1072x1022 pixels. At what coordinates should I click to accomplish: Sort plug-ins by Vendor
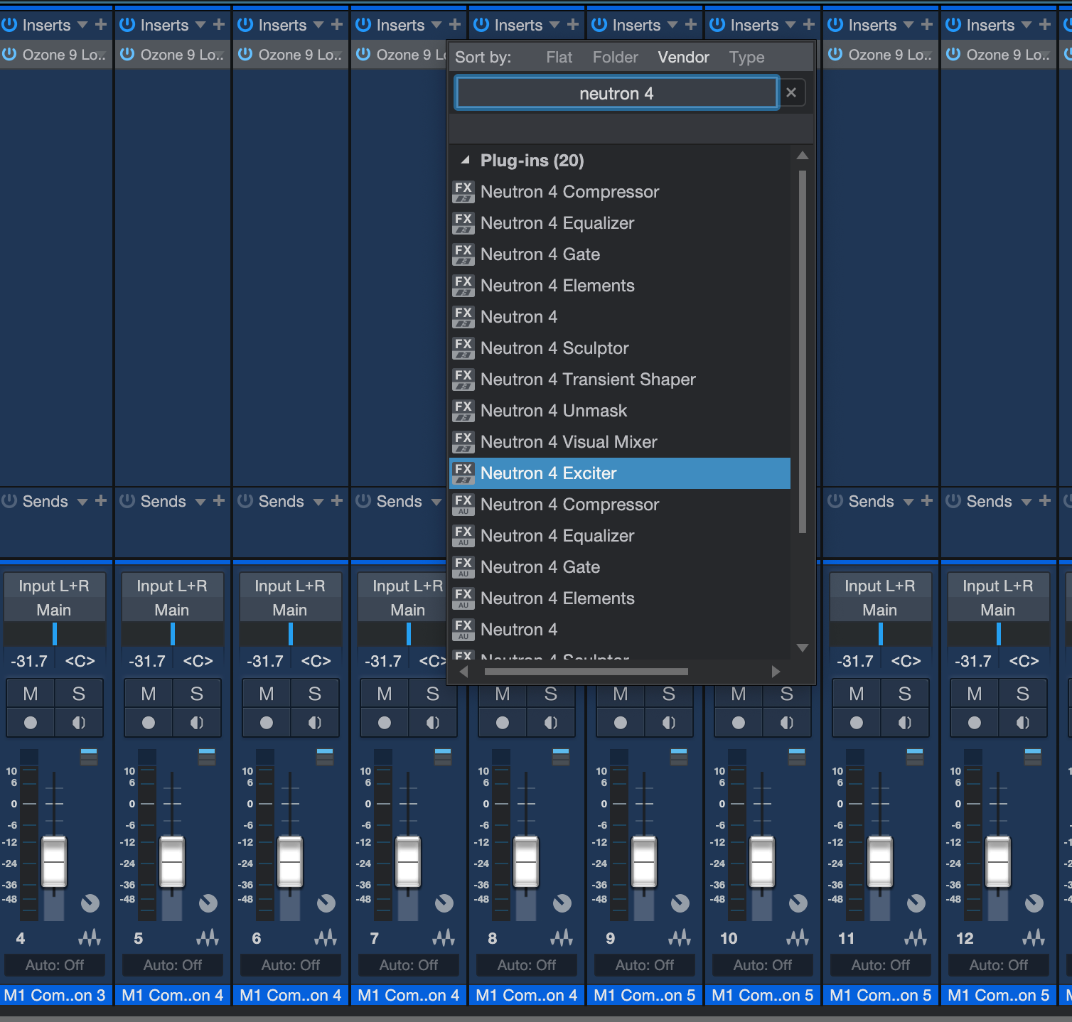683,57
